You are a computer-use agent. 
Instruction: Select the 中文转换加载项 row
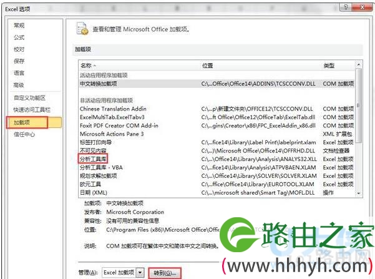(x=217, y=84)
